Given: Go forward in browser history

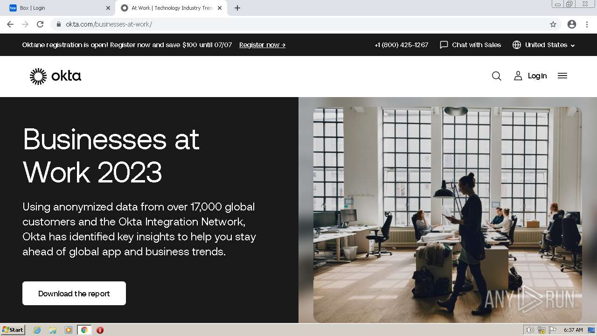Looking at the screenshot, I should (x=25, y=24).
